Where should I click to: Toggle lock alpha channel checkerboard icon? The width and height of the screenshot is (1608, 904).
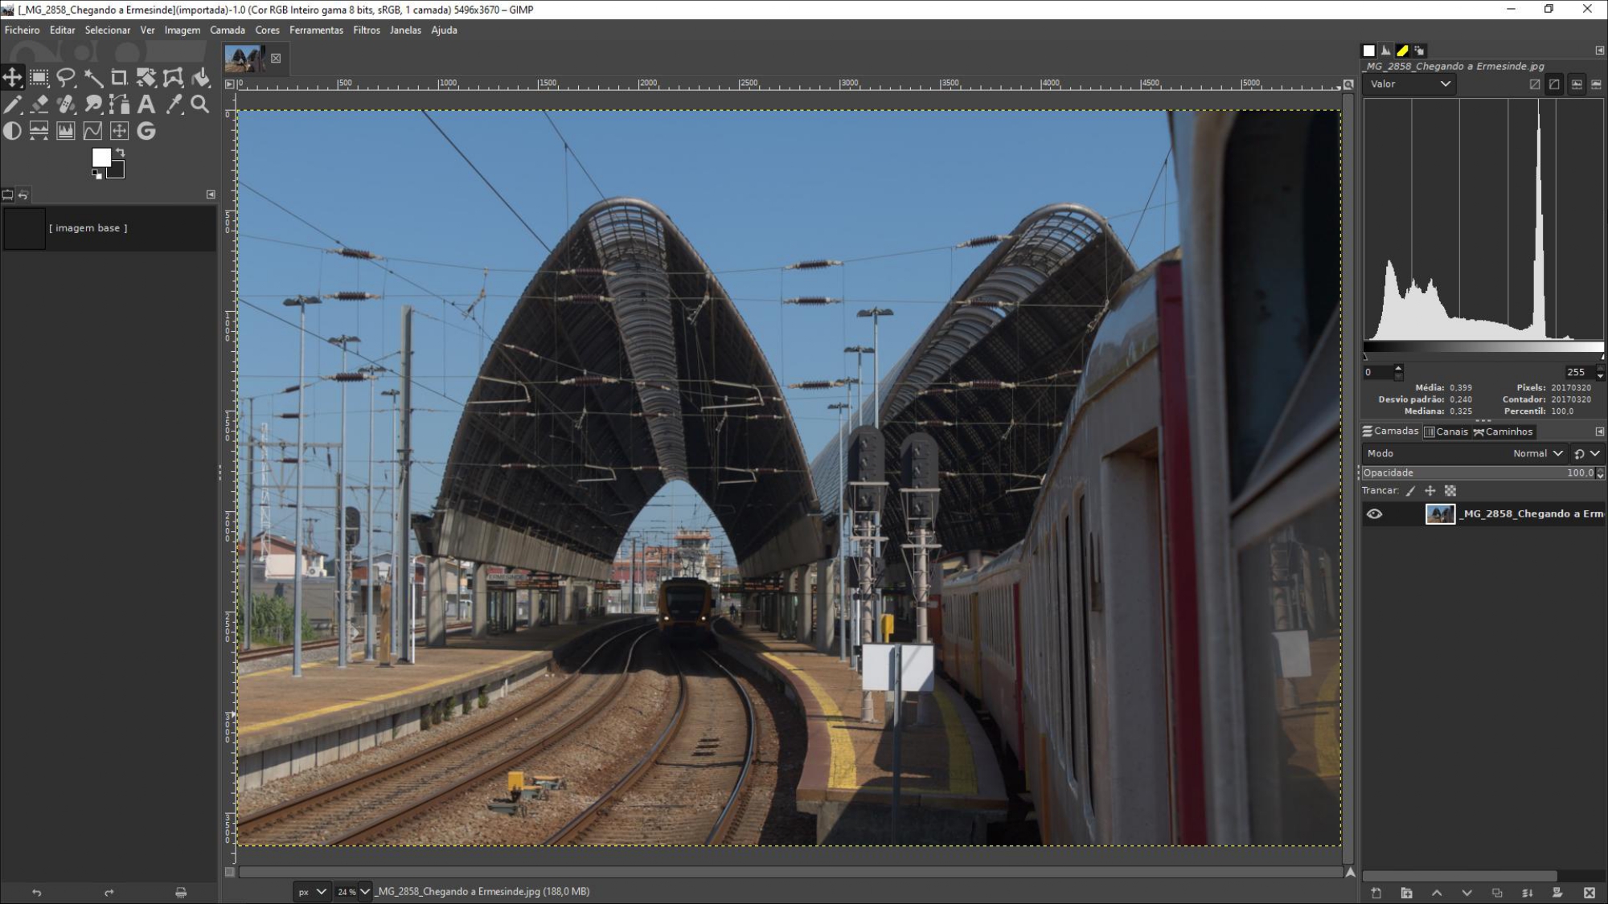[x=1450, y=491]
